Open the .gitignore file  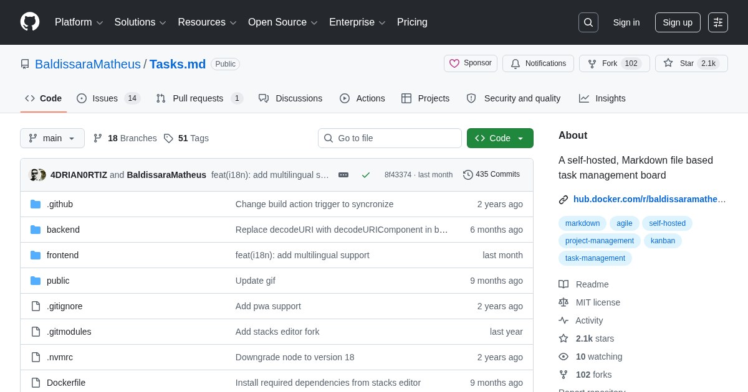64,306
